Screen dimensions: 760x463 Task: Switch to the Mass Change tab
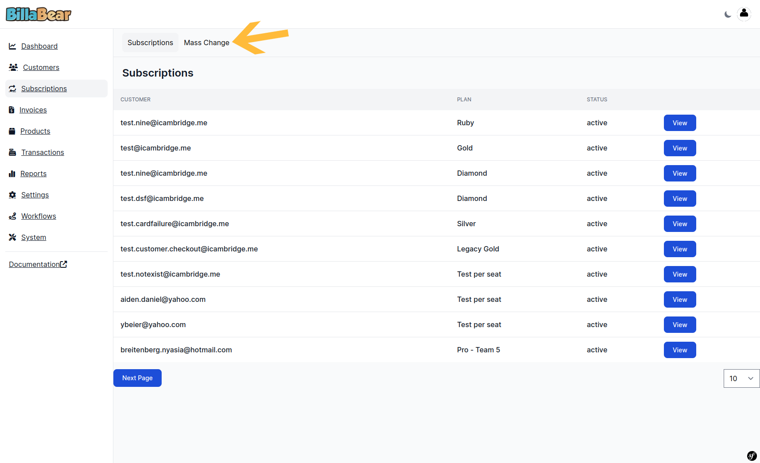206,42
